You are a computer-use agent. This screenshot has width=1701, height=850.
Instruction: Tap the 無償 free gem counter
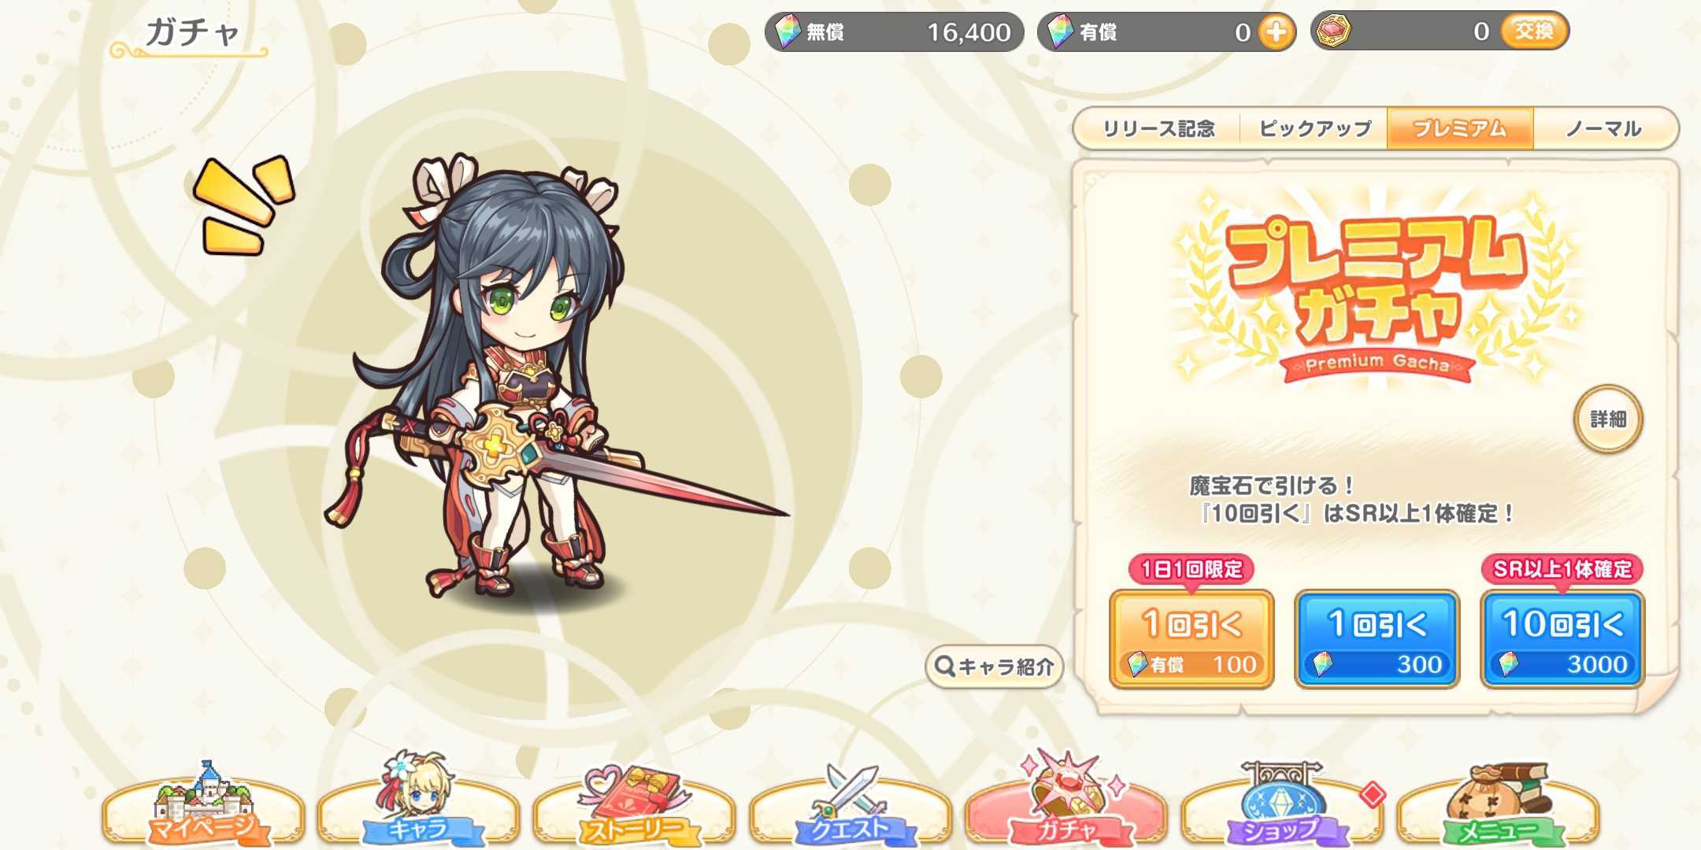pos(895,32)
